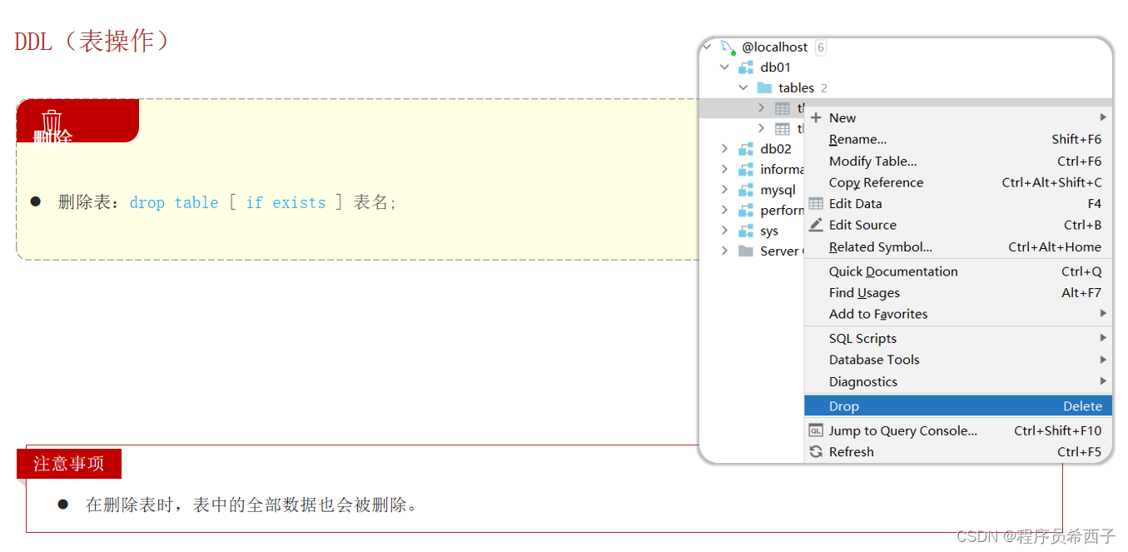Choose Refresh in the context menu
The image size is (1128, 552).
click(958, 452)
